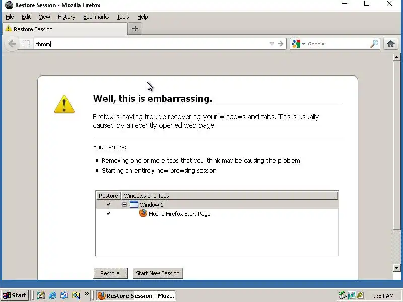Click the folder search quick launch icon
Screen dimensions: 403x302
point(76,295)
